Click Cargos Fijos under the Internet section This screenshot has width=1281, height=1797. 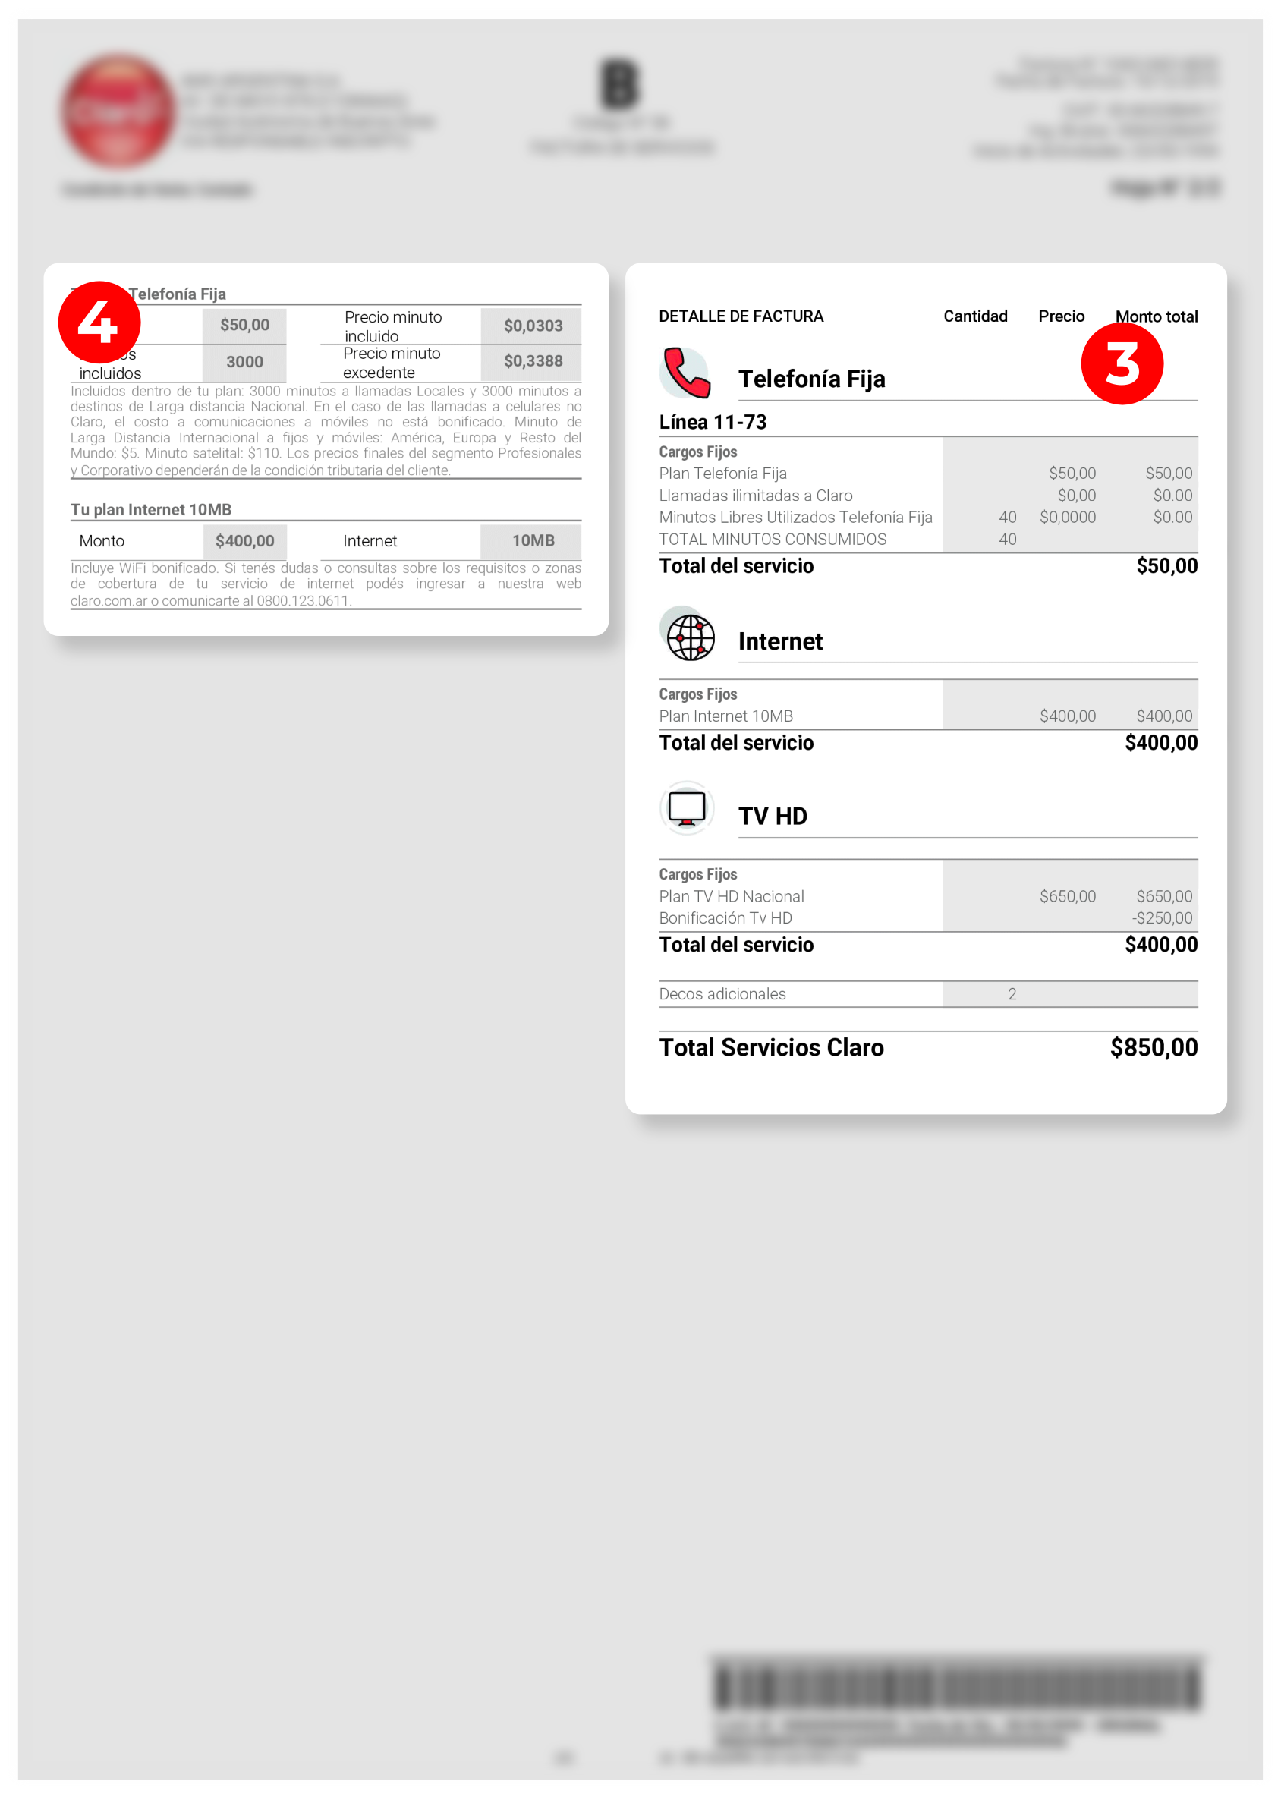pyautogui.click(x=698, y=694)
